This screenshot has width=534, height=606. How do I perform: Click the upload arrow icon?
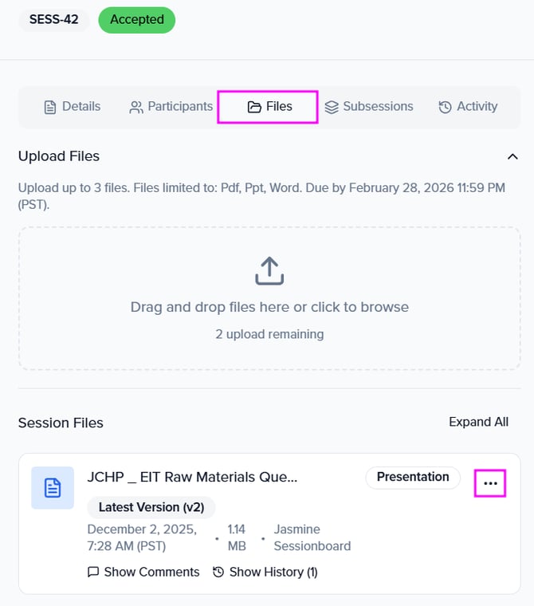pos(269,271)
